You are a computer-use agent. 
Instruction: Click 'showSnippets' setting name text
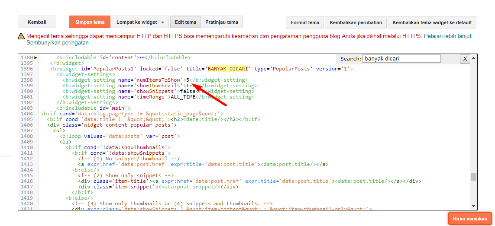[155, 92]
